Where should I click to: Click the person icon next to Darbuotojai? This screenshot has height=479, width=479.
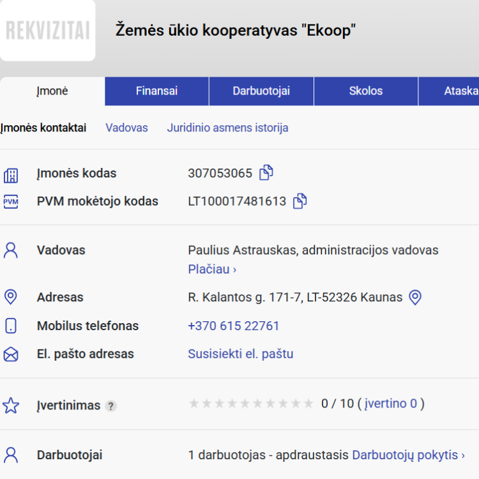(11, 455)
